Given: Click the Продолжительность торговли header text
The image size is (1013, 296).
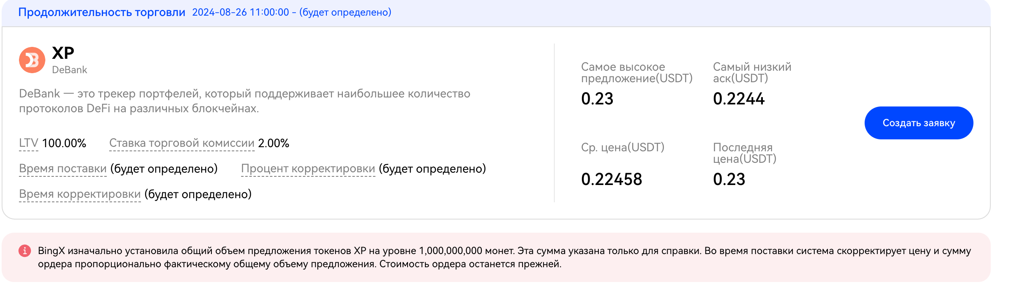Looking at the screenshot, I should tap(102, 12).
